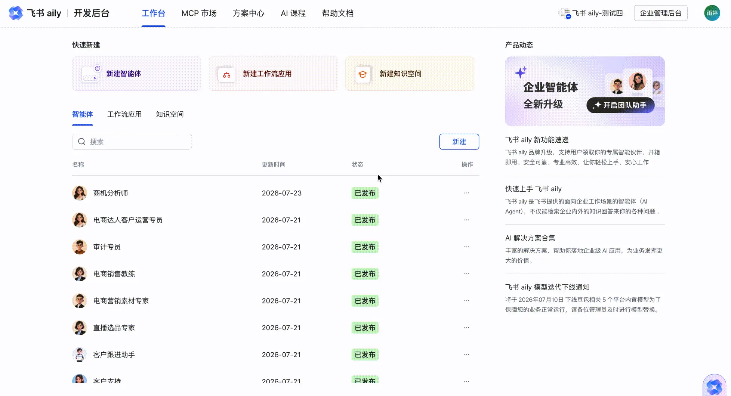731x396 pixels.
Task: Click the 新建 button
Action: (459, 142)
